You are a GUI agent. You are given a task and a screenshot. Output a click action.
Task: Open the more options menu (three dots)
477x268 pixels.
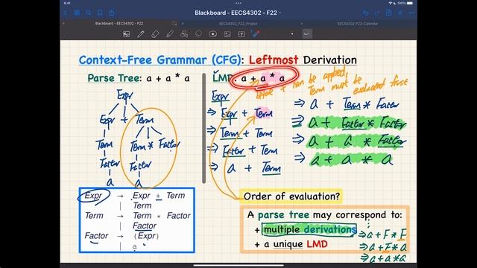tap(411, 13)
